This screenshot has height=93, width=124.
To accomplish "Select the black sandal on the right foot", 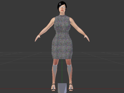I will tap(71, 87).
